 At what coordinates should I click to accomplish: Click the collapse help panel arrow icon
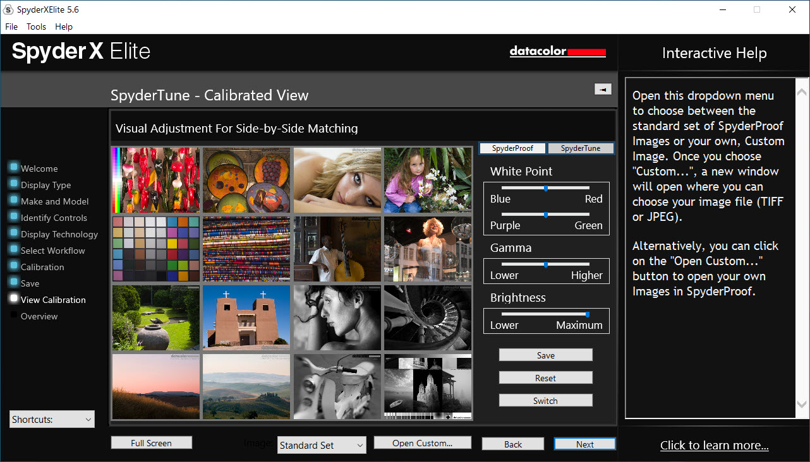(603, 89)
